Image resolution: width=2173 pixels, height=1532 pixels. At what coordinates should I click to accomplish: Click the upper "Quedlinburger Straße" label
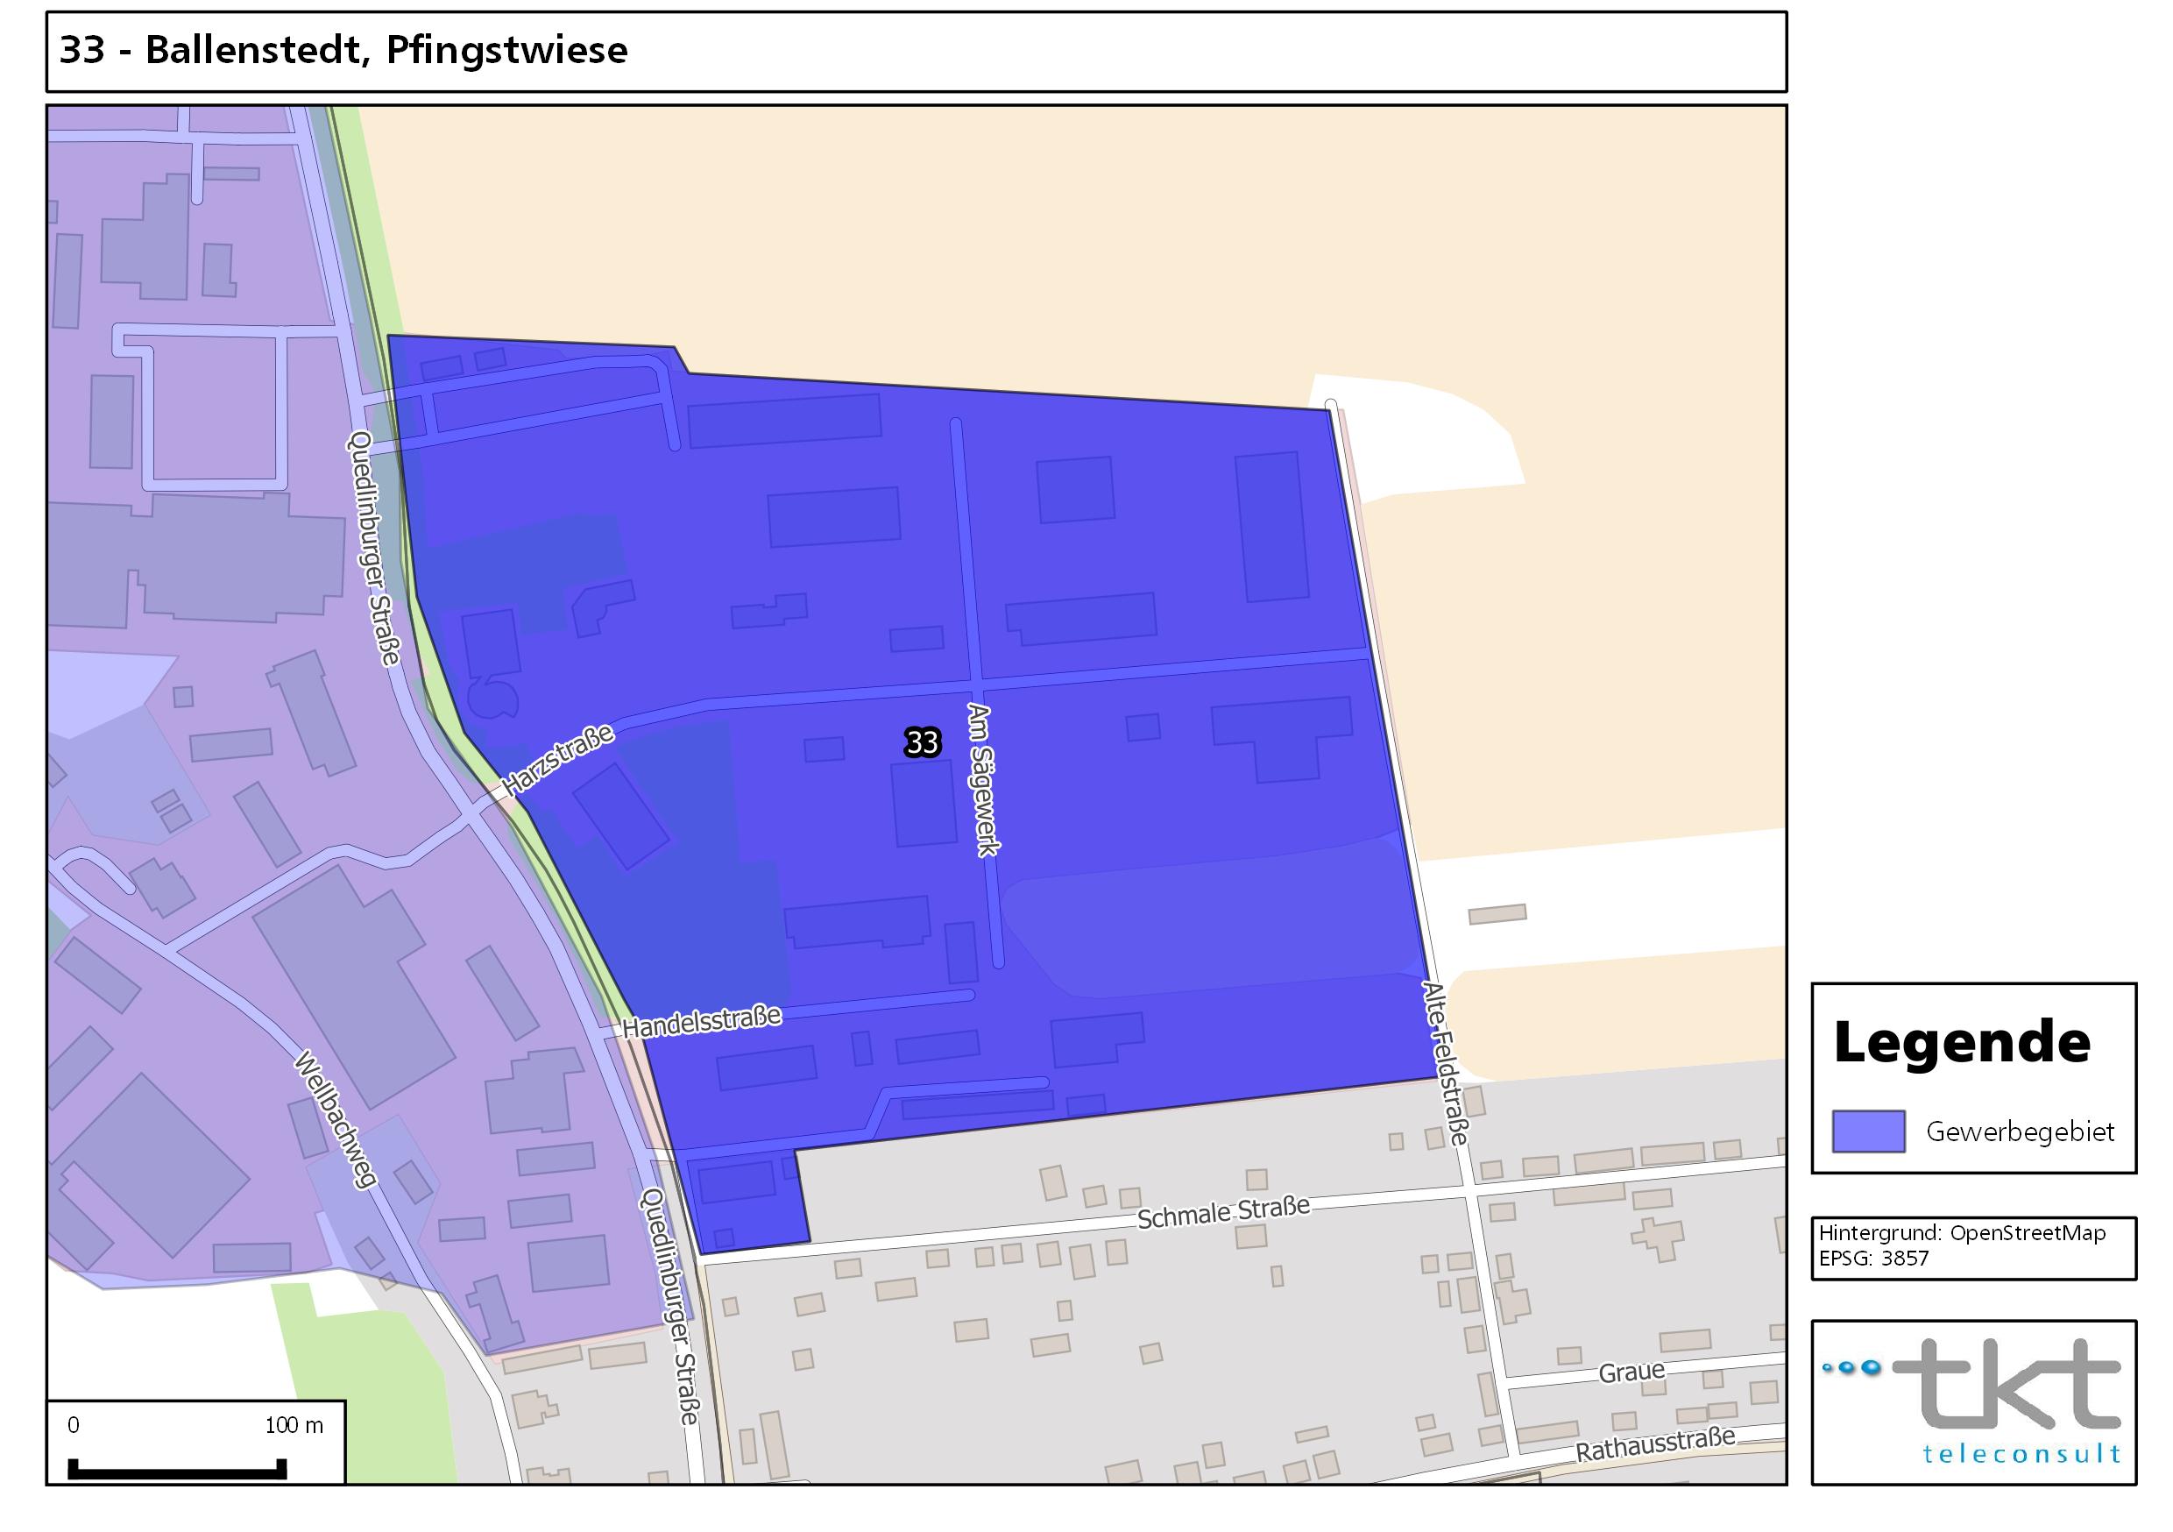375,549
